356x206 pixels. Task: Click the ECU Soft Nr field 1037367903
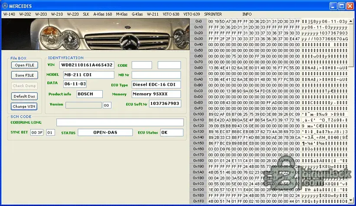(165, 104)
